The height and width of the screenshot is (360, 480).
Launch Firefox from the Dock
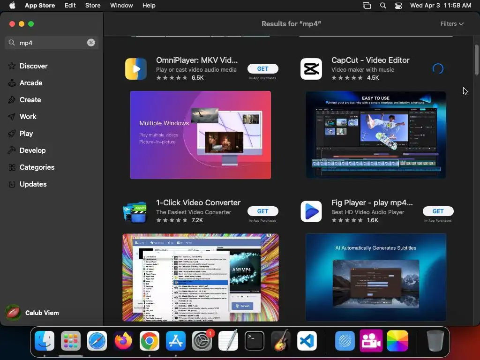tap(123, 341)
